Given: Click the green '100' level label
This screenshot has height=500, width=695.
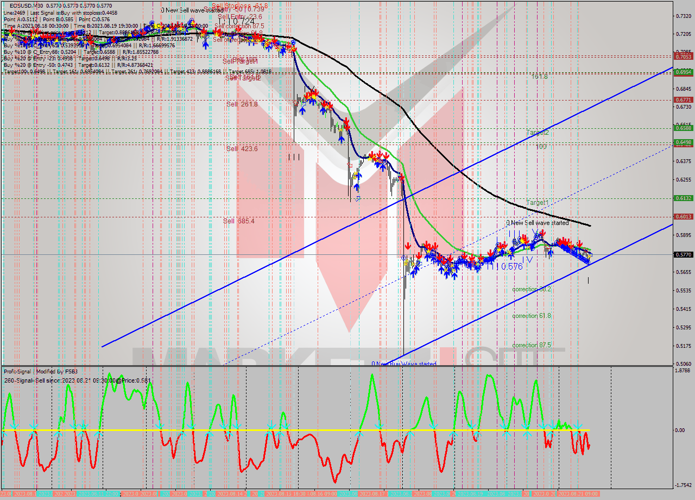Looking at the screenshot, I should coord(541,147).
